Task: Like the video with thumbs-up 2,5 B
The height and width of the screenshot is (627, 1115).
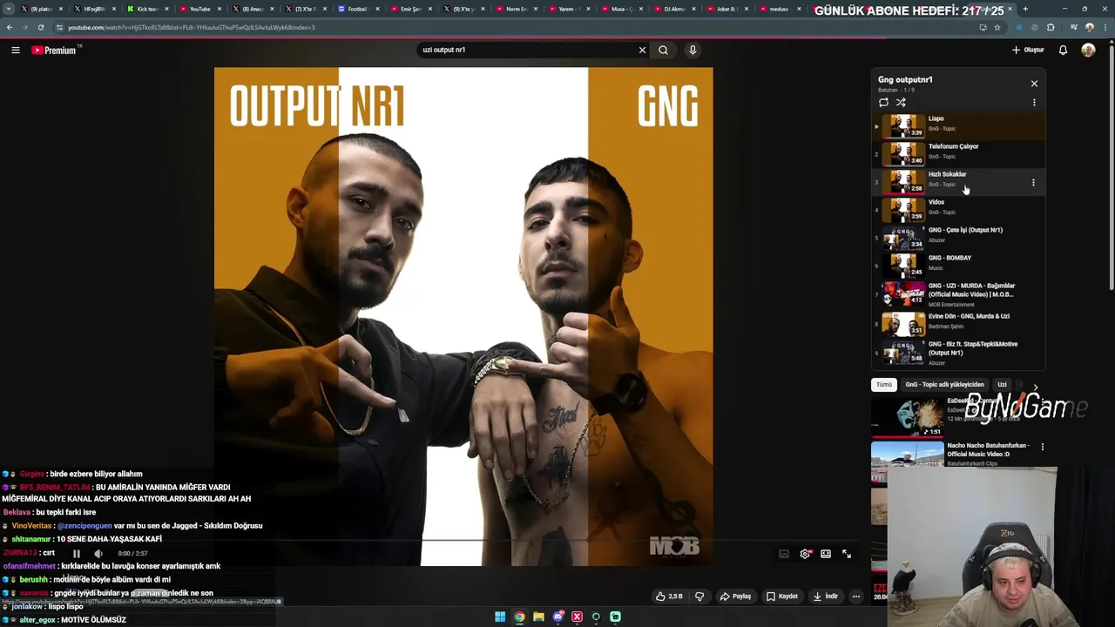Action: [x=669, y=597]
